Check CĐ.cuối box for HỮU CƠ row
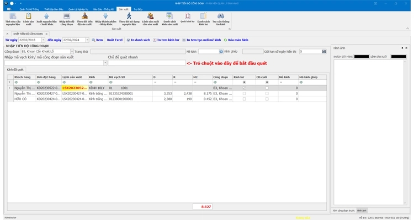The width and height of the screenshot is (414, 220). click(267, 100)
